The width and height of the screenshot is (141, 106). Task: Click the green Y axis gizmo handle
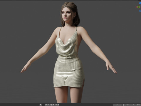(x=139, y=7)
